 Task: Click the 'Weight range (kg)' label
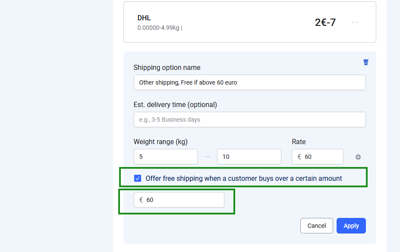tap(161, 142)
